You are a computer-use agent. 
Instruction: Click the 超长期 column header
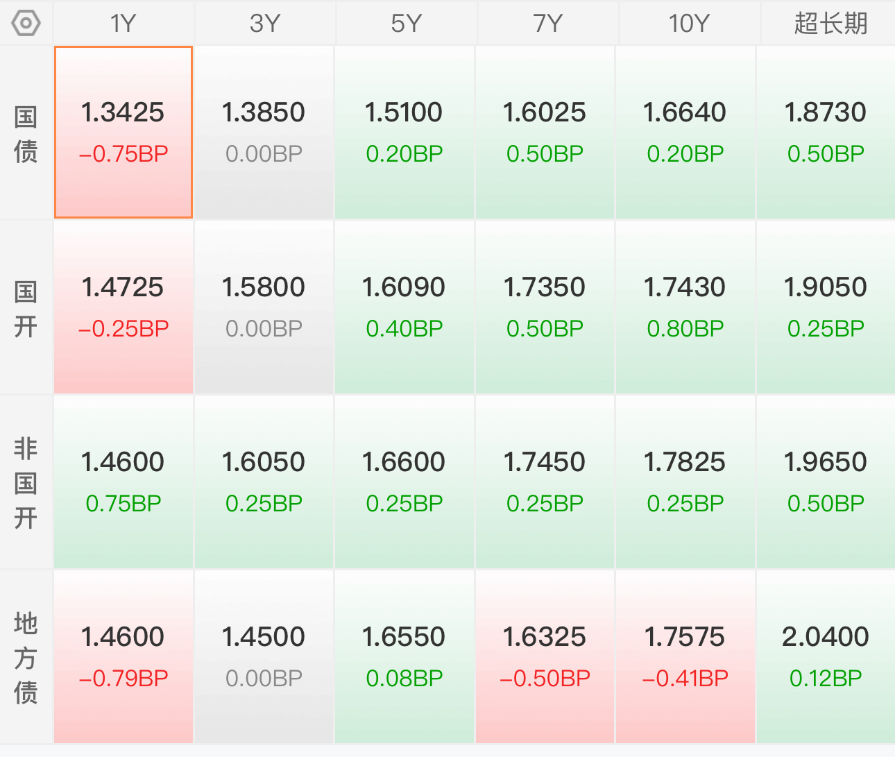pos(828,24)
